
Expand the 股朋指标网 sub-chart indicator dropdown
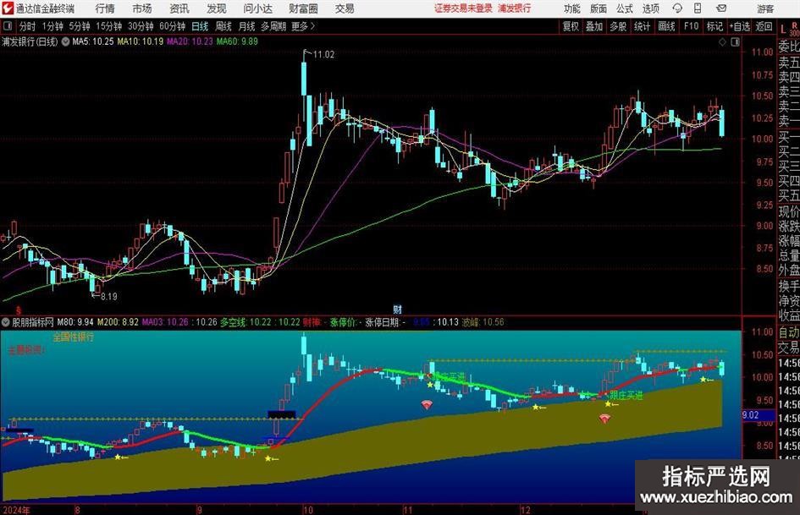click(x=6, y=322)
